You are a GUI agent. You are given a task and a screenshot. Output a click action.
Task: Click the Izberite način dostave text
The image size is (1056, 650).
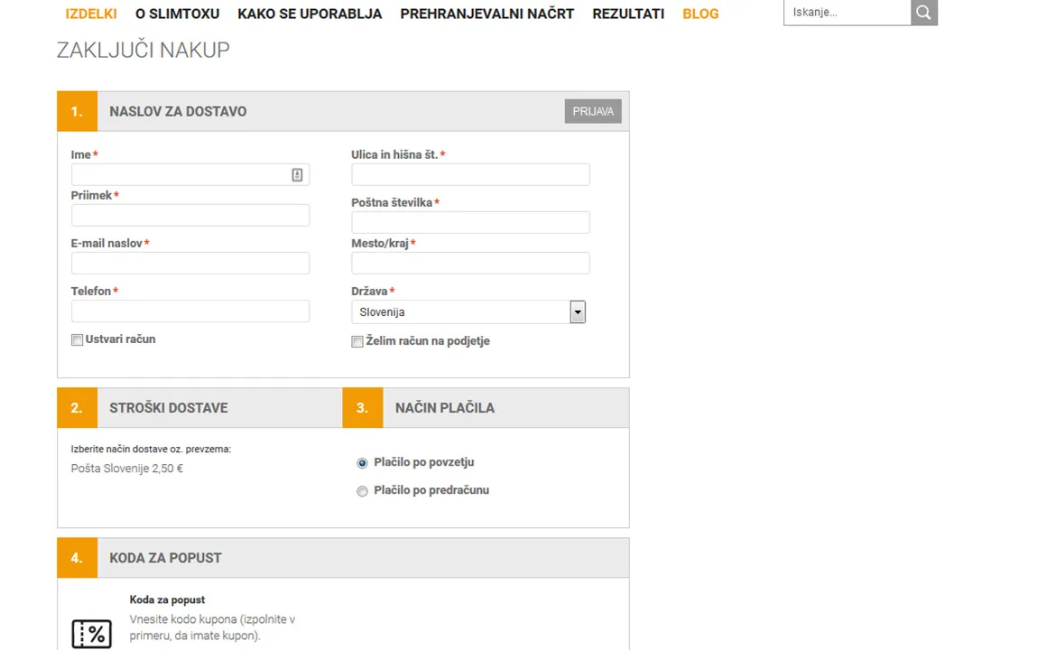[x=151, y=449]
